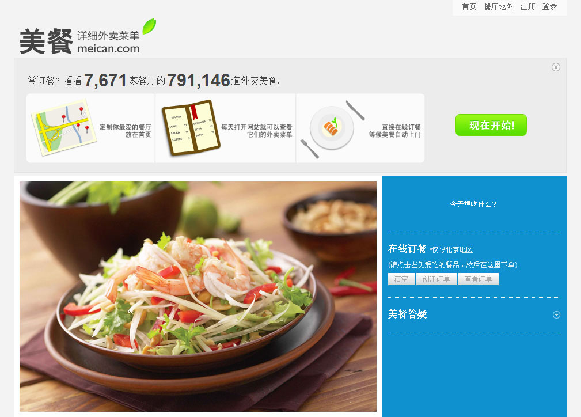Click the 查看订单 button
Image resolution: width=581 pixels, height=417 pixels.
coord(479,279)
